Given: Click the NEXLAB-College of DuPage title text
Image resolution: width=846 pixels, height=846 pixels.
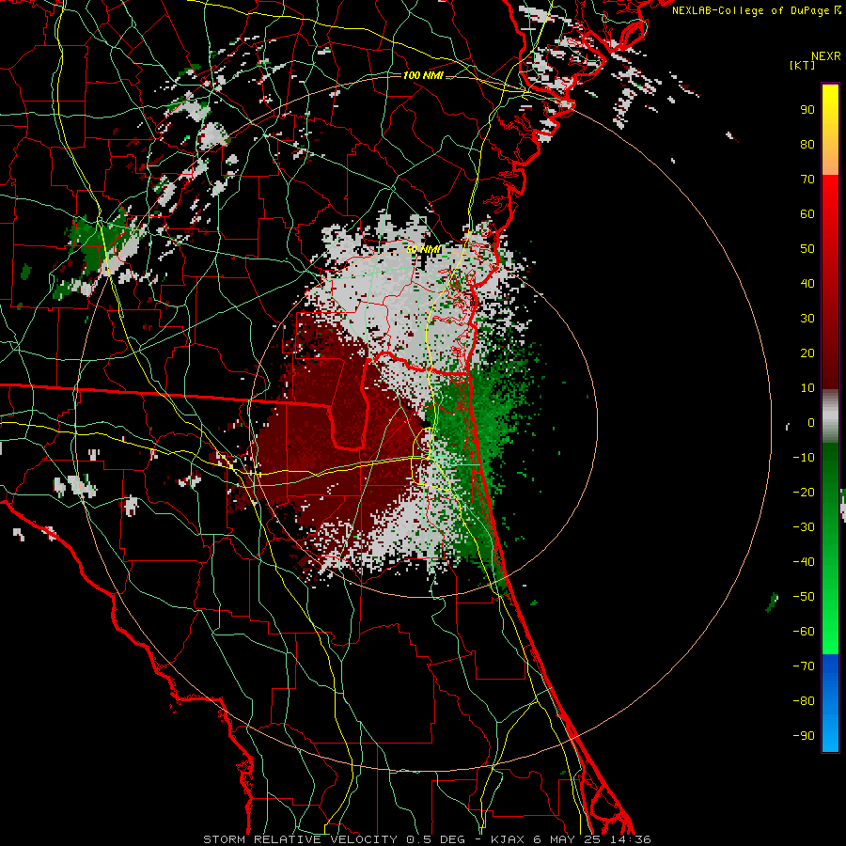Looking at the screenshot, I should point(750,10).
